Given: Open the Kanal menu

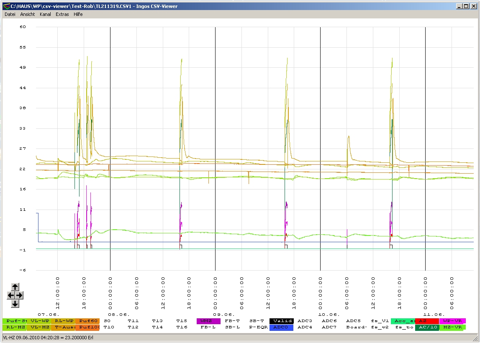Looking at the screenshot, I should [45, 14].
